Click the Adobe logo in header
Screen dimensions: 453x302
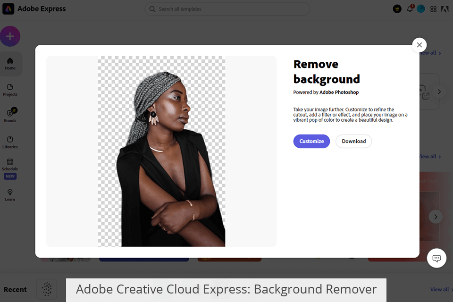point(445,9)
